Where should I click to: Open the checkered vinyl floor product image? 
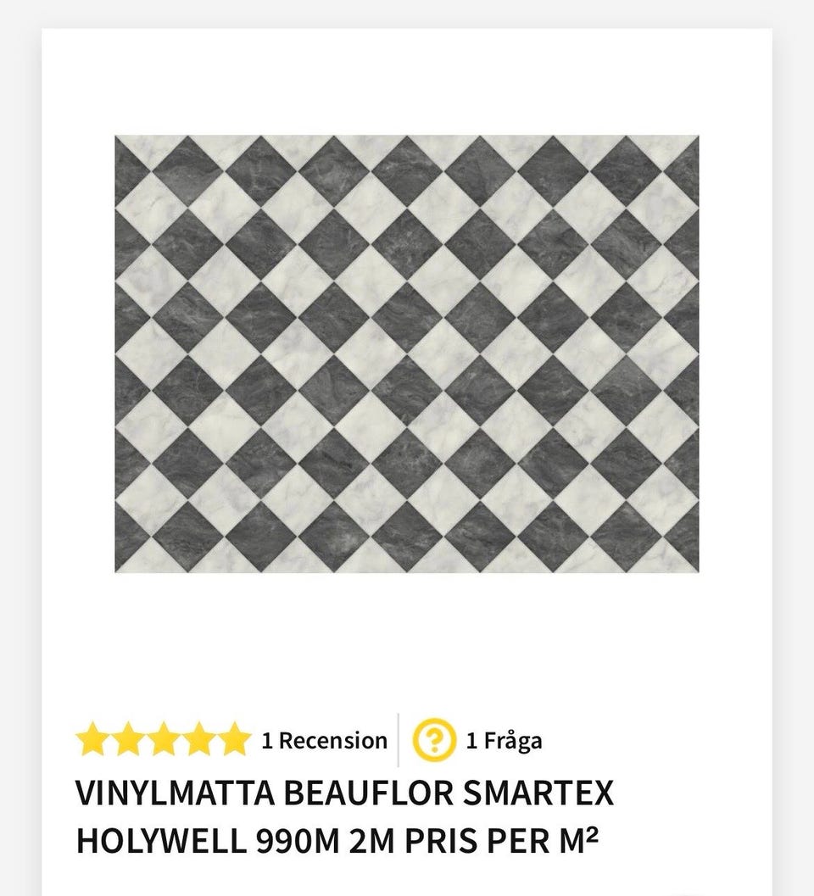click(406, 353)
